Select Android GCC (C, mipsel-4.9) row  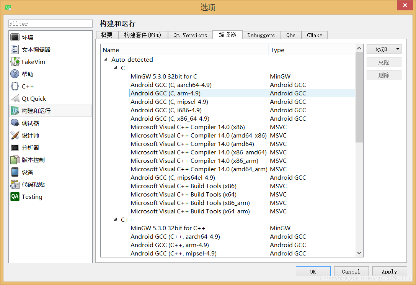click(242, 102)
